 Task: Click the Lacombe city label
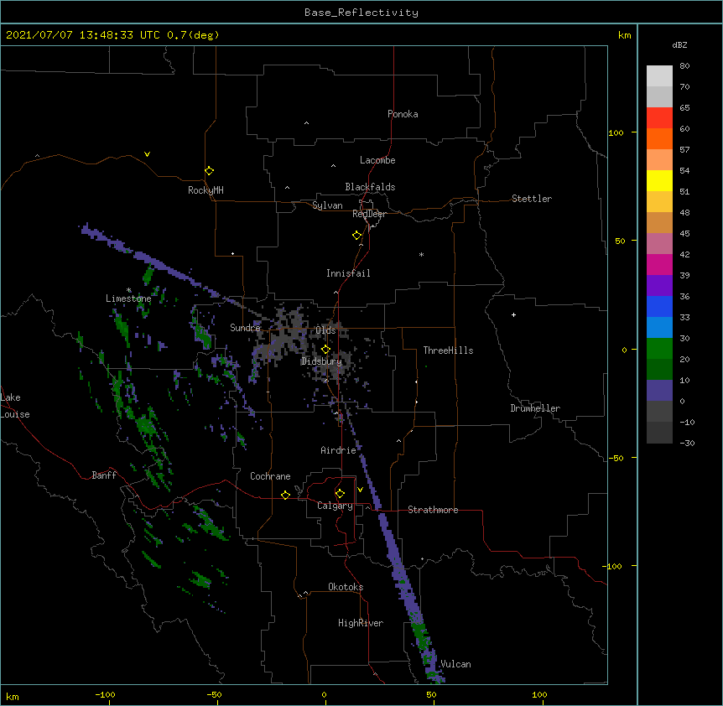pyautogui.click(x=377, y=160)
